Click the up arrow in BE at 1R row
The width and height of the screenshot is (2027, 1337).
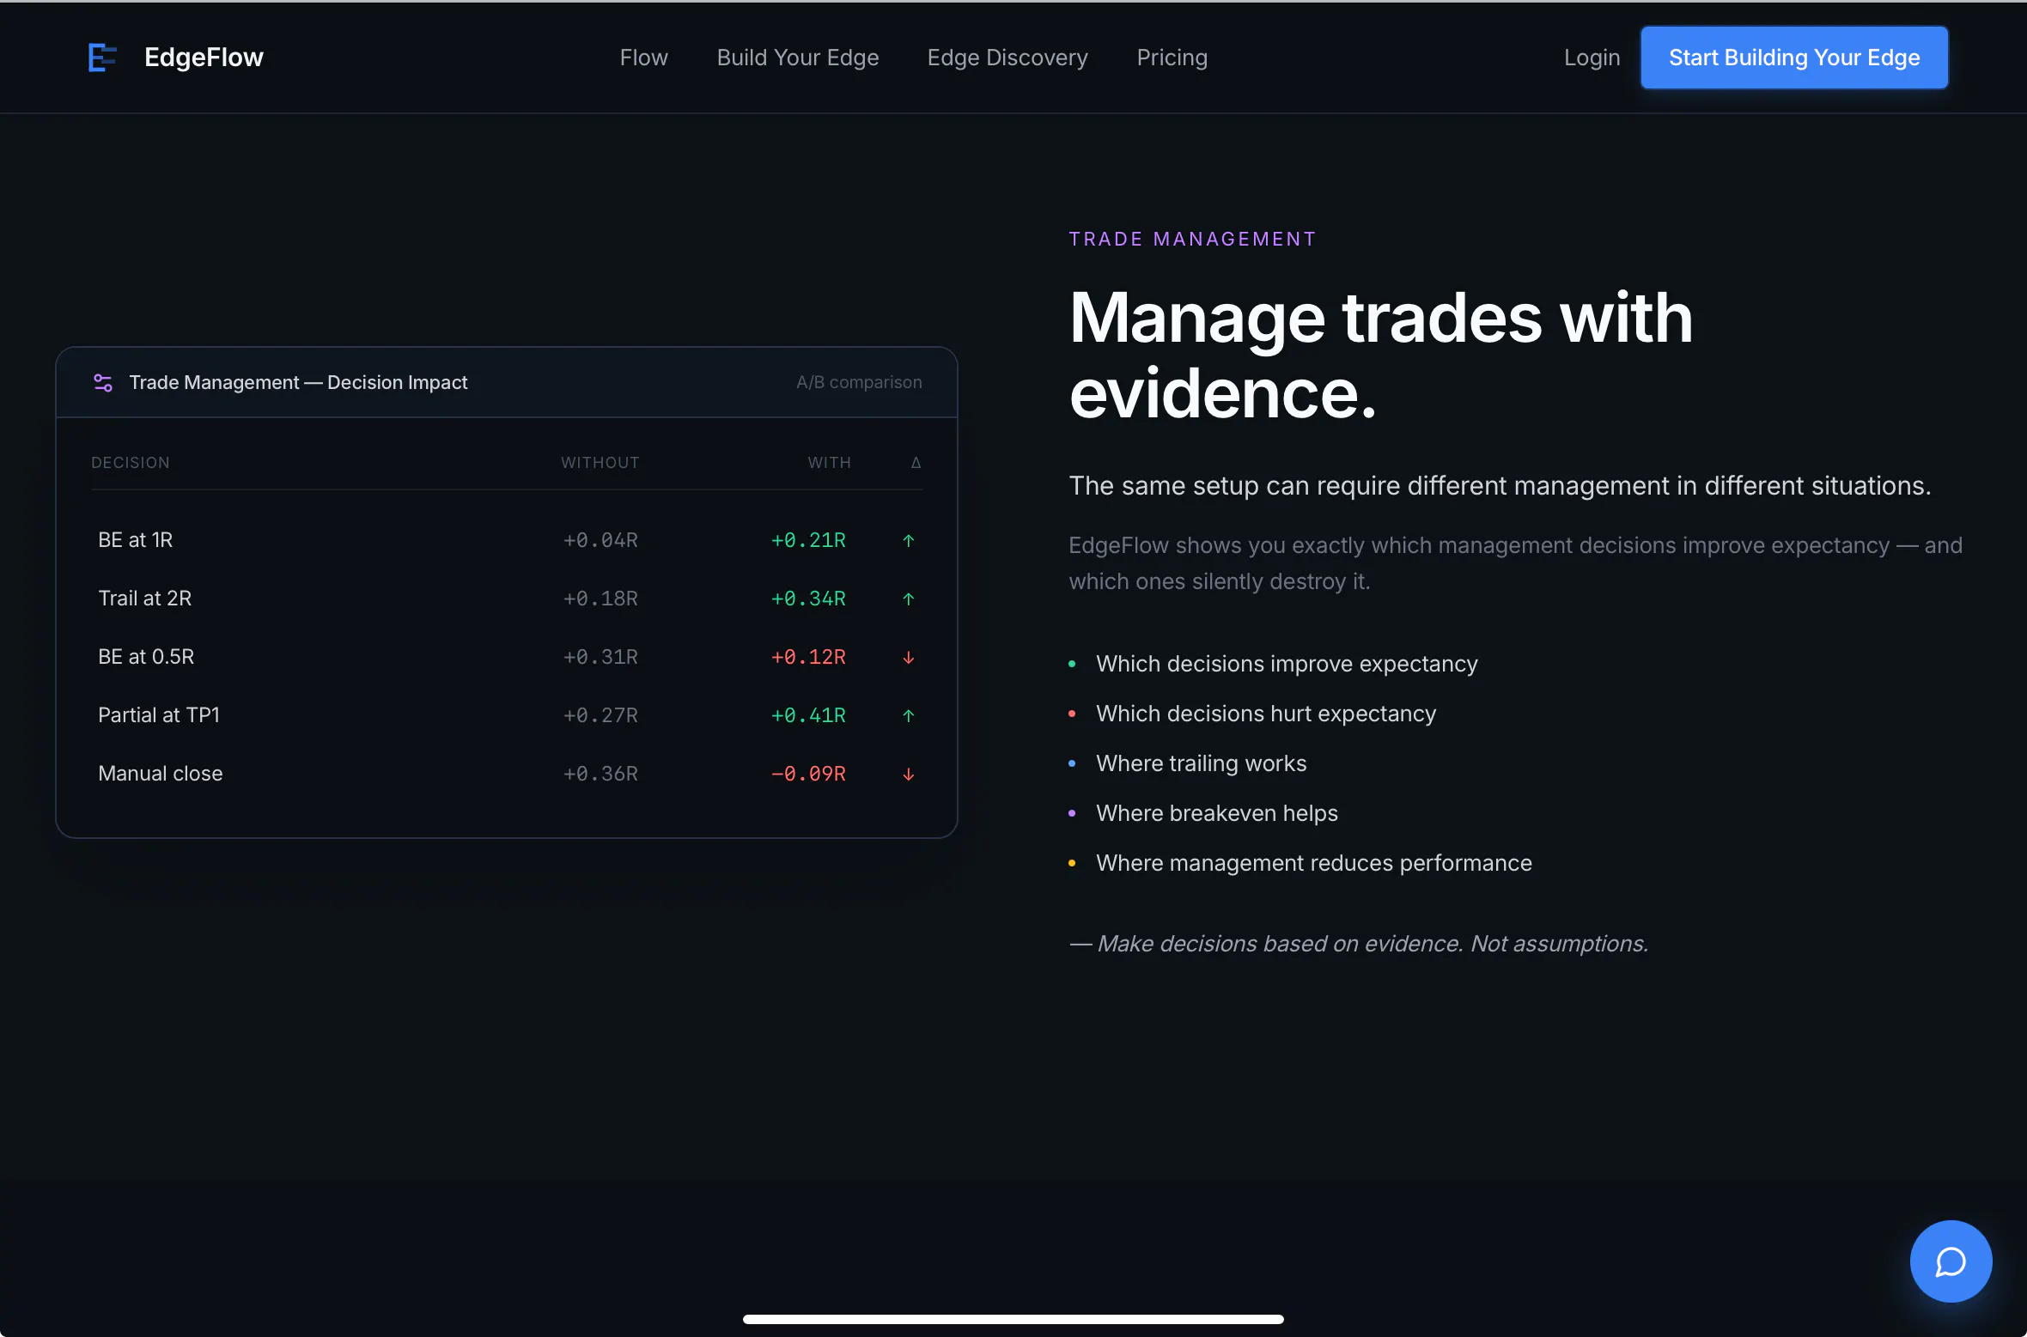909,540
